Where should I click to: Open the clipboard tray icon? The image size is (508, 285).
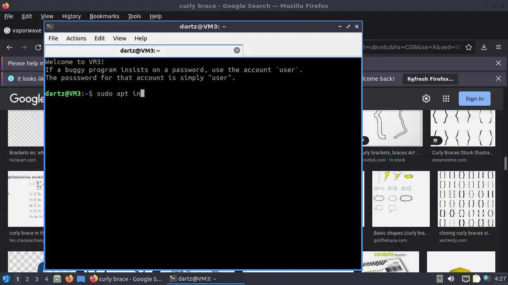476,279
